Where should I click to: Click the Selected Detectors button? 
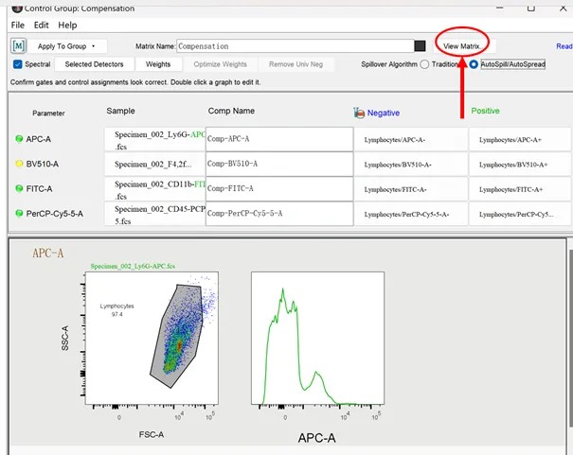[93, 64]
